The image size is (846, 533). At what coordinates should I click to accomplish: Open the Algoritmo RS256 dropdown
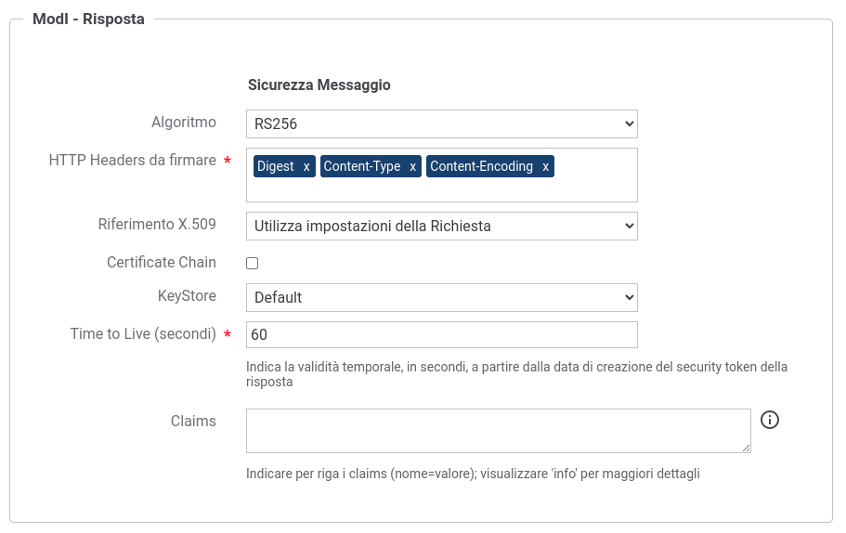(x=441, y=124)
